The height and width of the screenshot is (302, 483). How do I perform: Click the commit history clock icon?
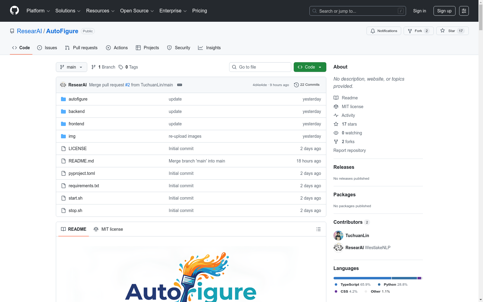coord(296,85)
